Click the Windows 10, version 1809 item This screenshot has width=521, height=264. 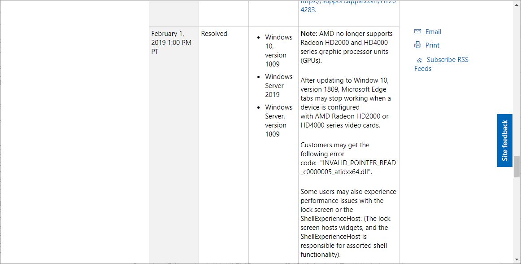coord(278,50)
